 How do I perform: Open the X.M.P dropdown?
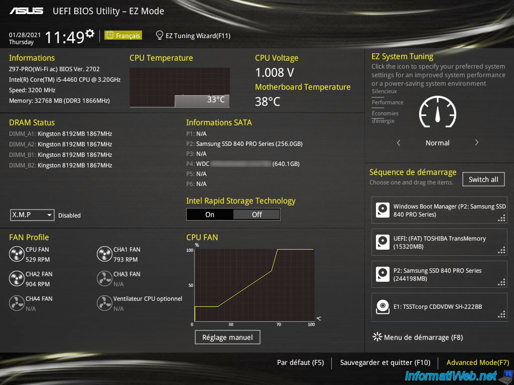point(32,215)
